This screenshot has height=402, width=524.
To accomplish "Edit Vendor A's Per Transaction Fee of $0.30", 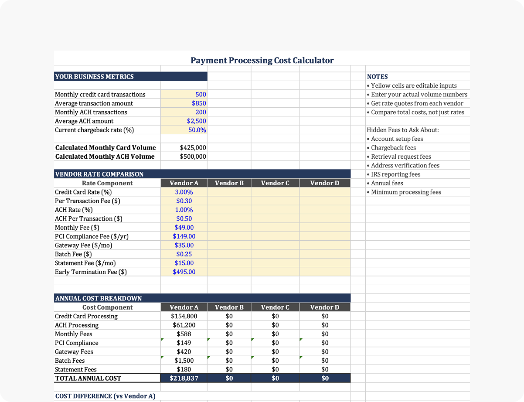I will pos(184,201).
